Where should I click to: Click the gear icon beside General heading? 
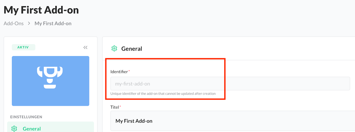(114, 48)
